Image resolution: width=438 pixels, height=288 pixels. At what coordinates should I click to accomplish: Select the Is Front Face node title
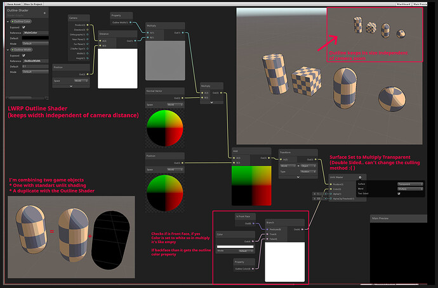tap(243, 216)
